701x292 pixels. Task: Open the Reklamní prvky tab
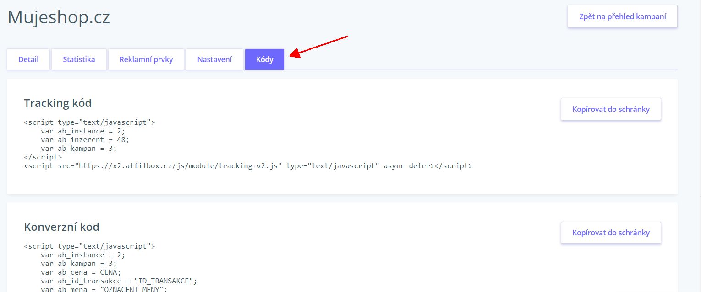[146, 59]
